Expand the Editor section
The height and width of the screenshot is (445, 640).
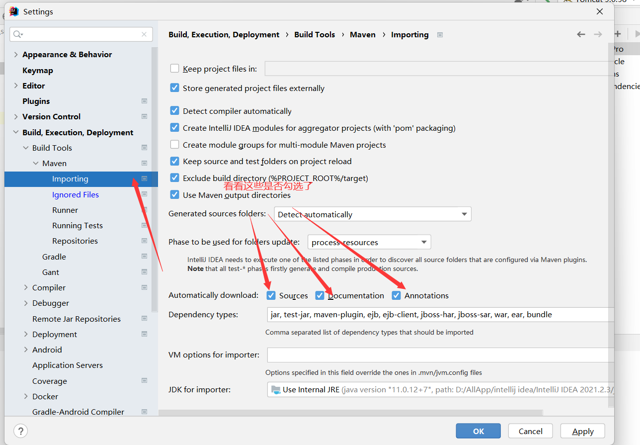16,86
